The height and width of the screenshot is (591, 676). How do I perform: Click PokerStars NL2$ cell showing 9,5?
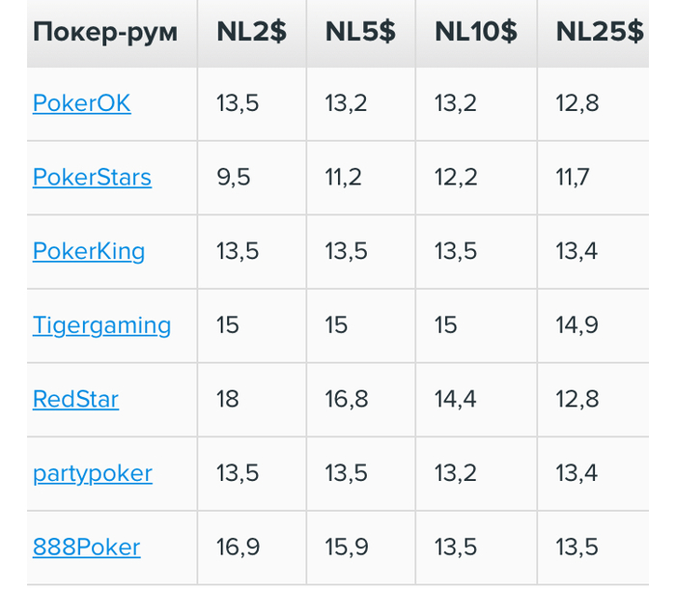pyautogui.click(x=233, y=178)
